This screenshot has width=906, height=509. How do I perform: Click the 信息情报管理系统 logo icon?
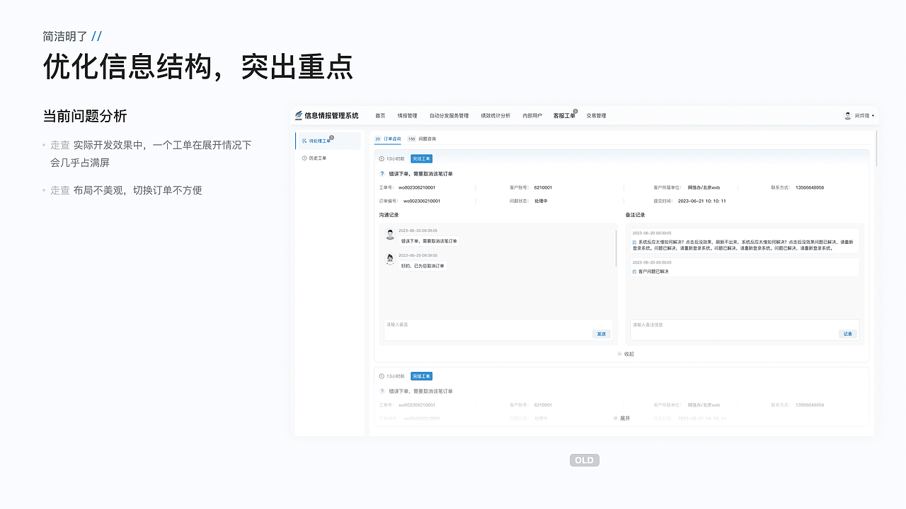tap(298, 115)
